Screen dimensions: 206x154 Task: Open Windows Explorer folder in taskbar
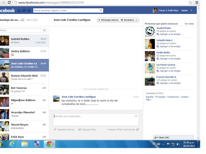tap(25, 144)
